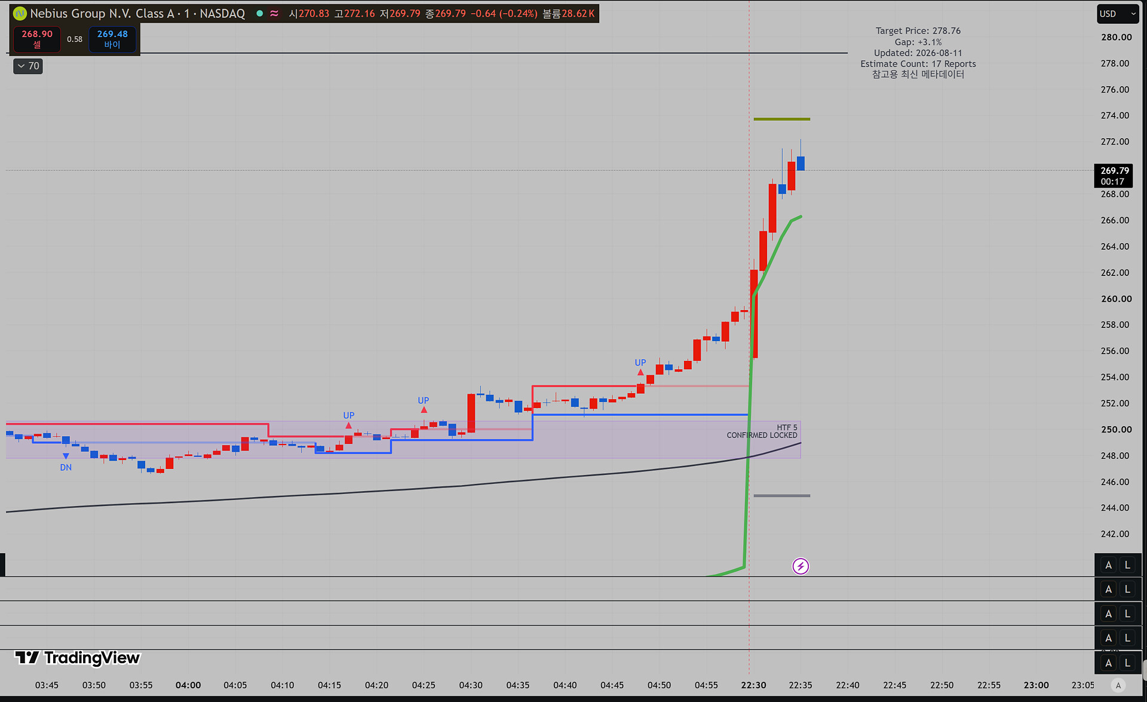Open the TradingView logo link

[77, 658]
